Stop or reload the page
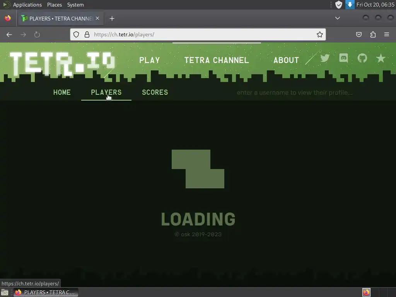 (x=37, y=34)
